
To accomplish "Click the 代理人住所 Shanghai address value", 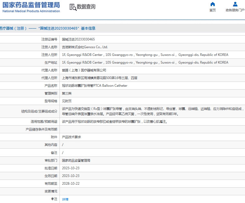I will pos(100,78).
